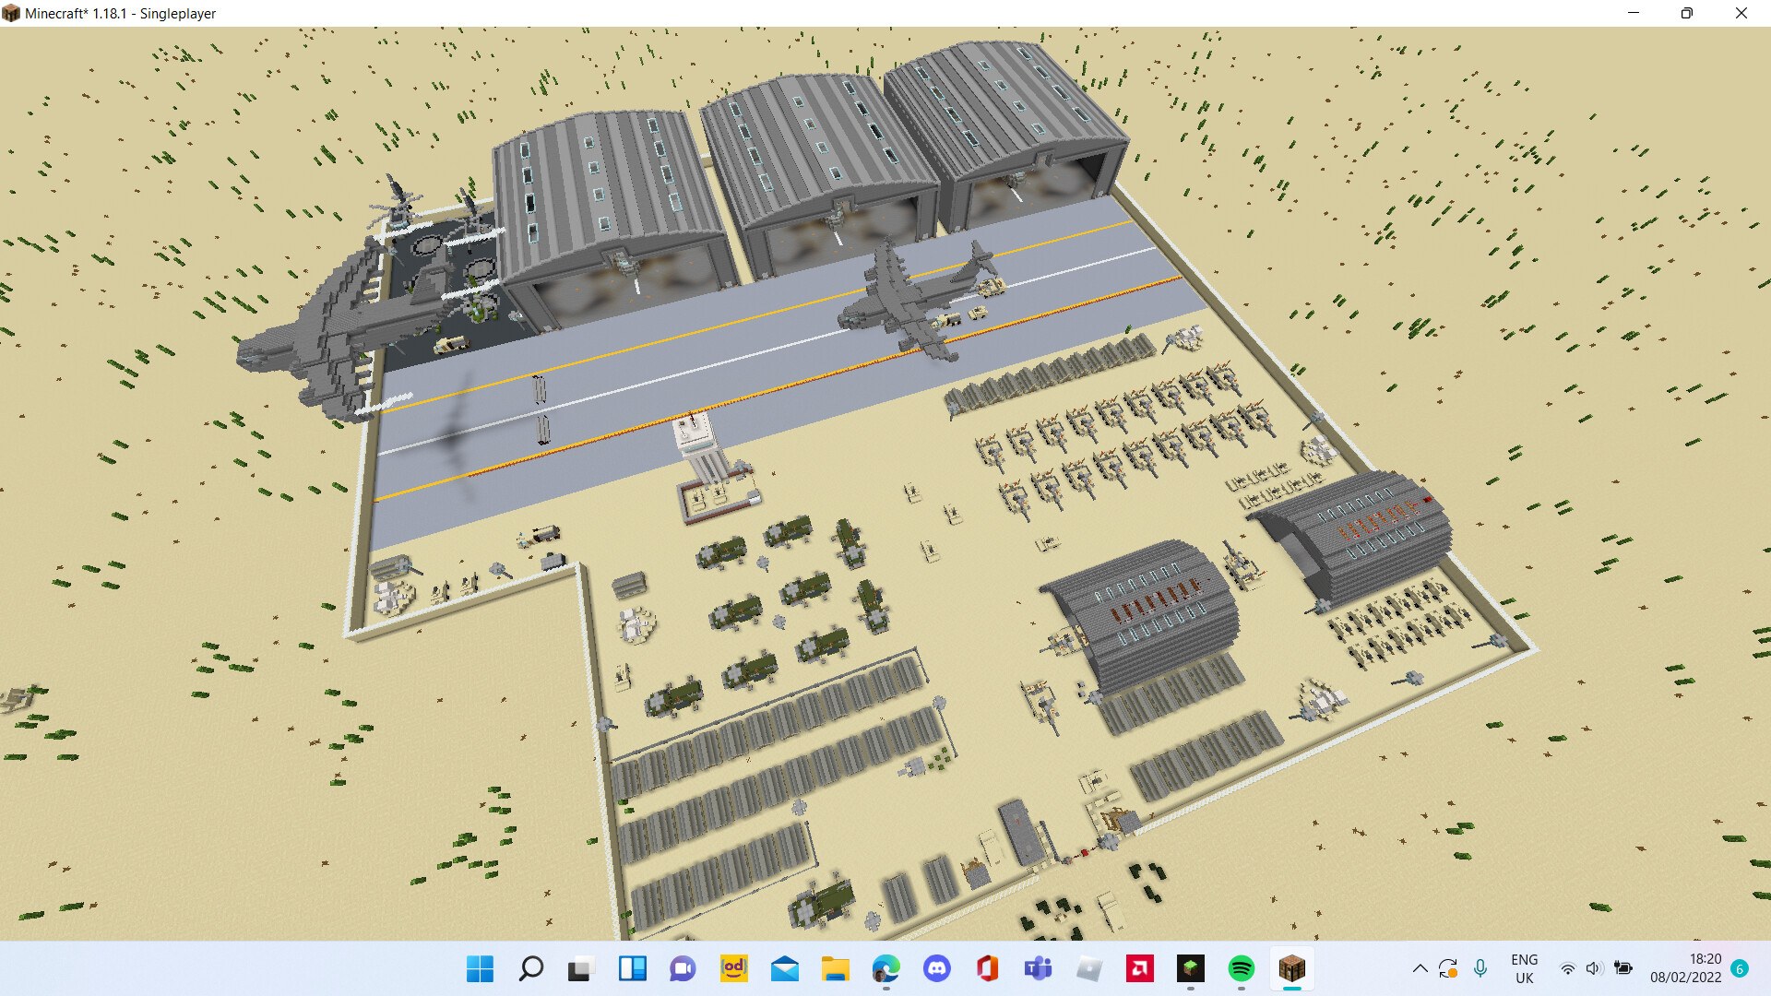This screenshot has width=1771, height=996.
Task: Open the Mail app from the taskbar
Action: [785, 969]
